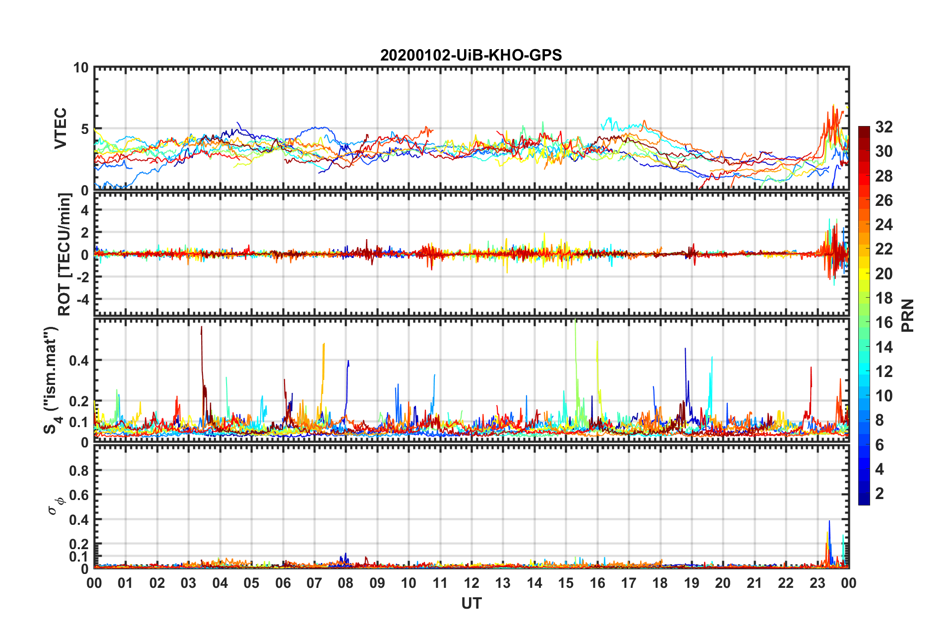Image resolution: width=943 pixels, height=631 pixels.
Task: Click x-axis tick label 06
Action: pyautogui.click(x=283, y=583)
